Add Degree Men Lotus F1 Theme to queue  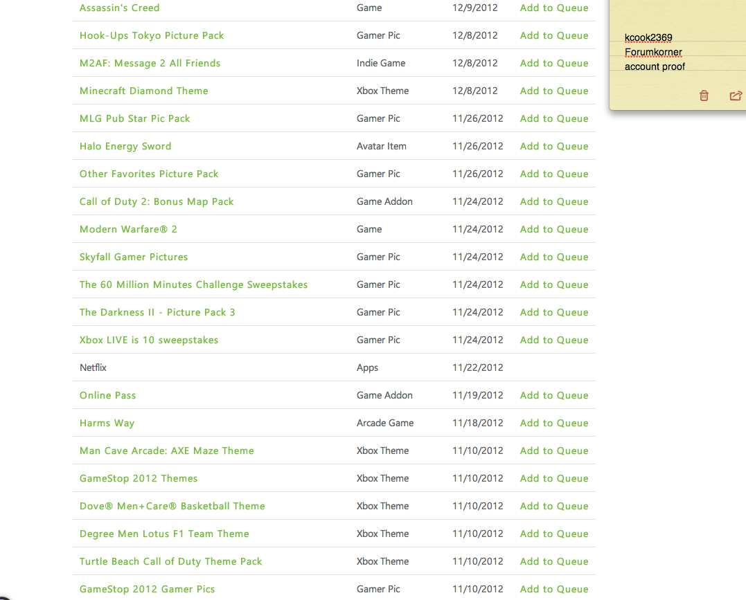click(554, 534)
